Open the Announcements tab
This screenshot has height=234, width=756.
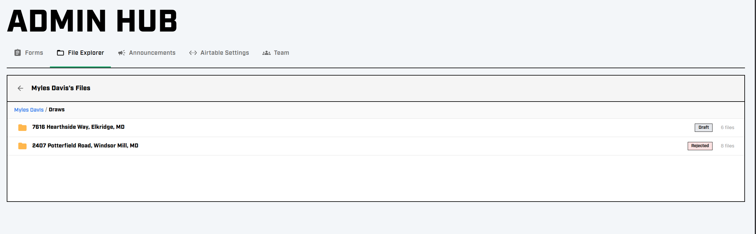152,53
